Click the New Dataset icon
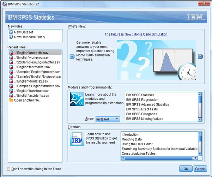 tap(11, 32)
